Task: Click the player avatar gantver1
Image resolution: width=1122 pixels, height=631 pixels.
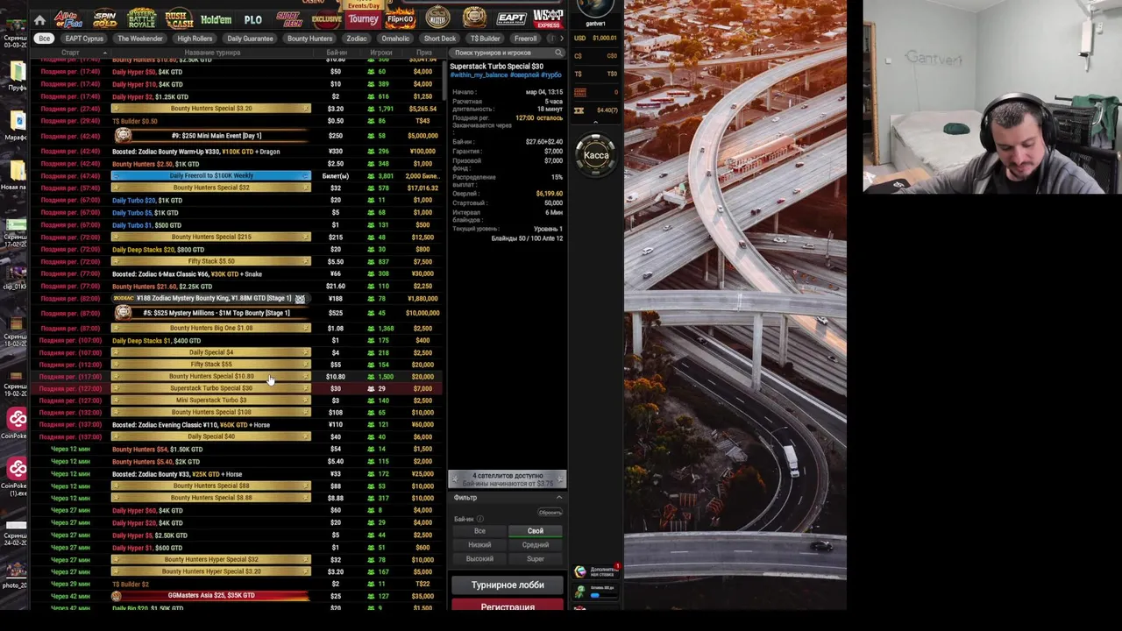Action: coord(595,9)
